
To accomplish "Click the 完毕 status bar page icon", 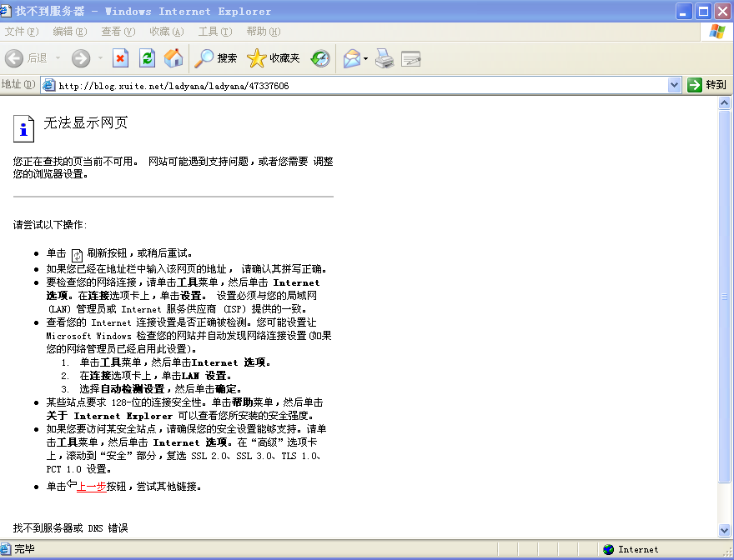I will (5, 549).
